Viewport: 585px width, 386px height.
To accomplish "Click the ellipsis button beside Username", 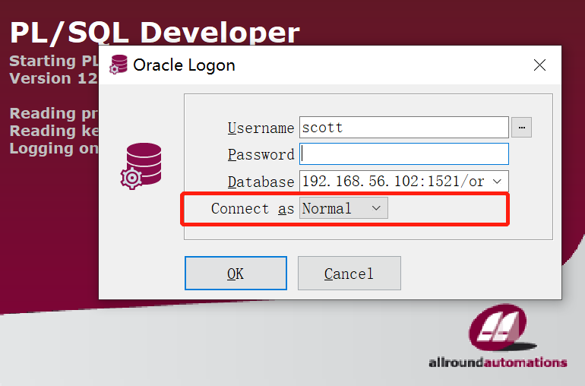I will 521,128.
